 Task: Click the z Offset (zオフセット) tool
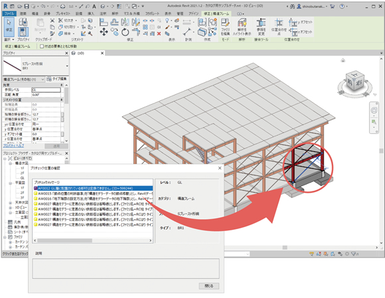click(301, 32)
